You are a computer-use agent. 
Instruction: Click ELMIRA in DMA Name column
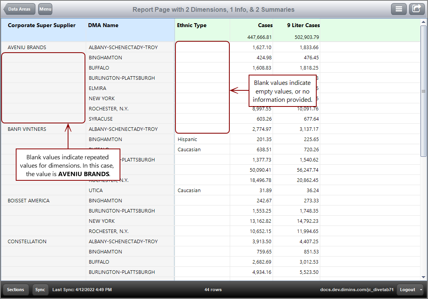(98, 88)
